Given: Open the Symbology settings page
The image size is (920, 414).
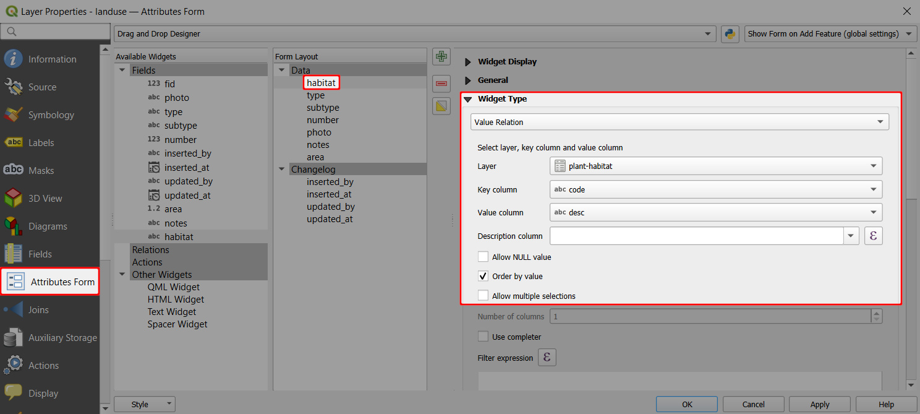Looking at the screenshot, I should click(x=49, y=115).
